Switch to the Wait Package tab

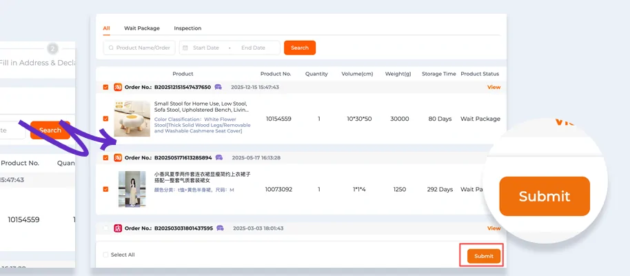tap(142, 28)
